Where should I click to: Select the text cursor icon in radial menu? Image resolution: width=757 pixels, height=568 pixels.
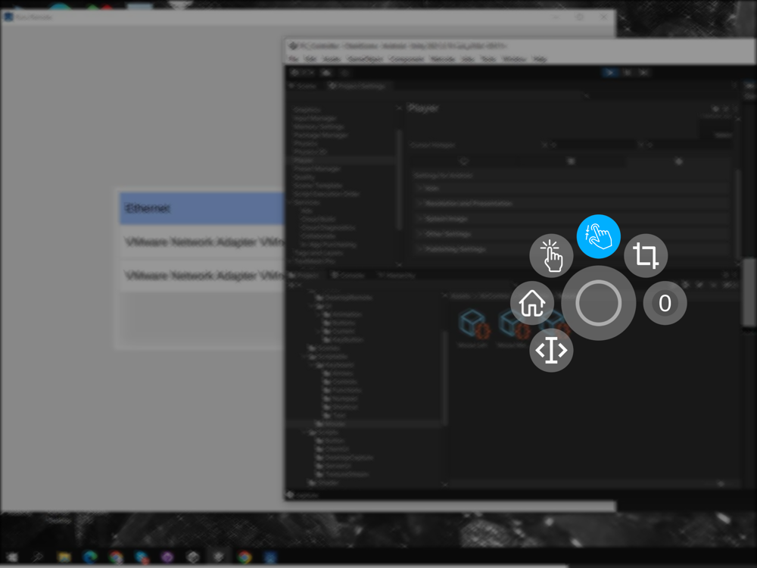[x=551, y=350]
